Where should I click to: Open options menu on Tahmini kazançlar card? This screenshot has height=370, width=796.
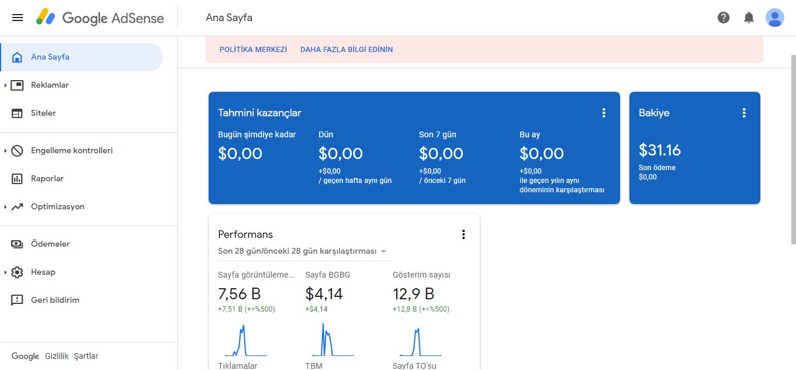604,113
